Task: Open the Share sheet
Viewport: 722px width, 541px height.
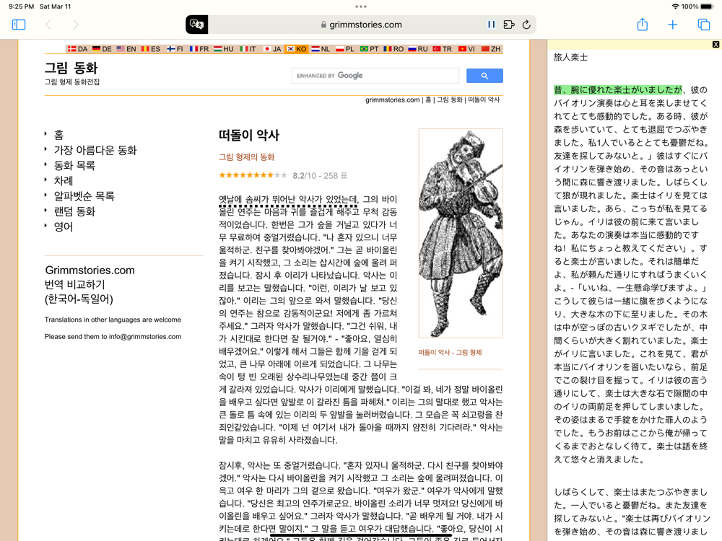Action: tap(643, 25)
